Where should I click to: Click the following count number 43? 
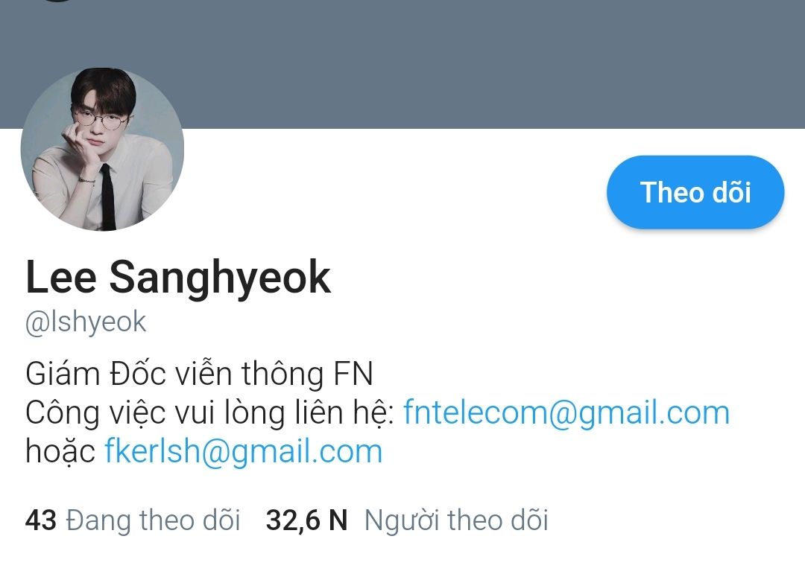(x=40, y=520)
